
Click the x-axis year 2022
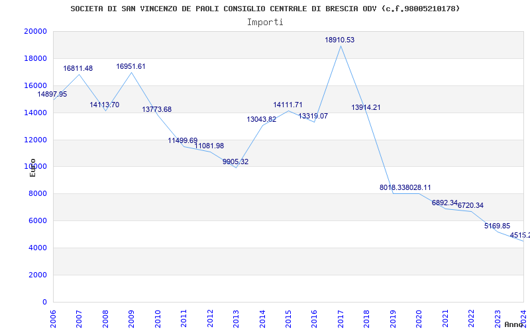[471, 318]
